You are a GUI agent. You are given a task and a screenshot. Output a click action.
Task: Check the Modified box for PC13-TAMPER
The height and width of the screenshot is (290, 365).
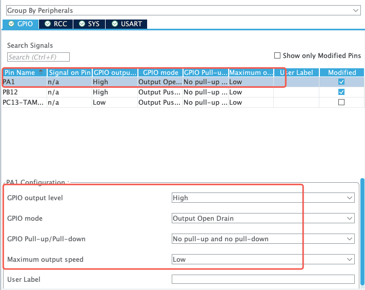[x=341, y=102]
